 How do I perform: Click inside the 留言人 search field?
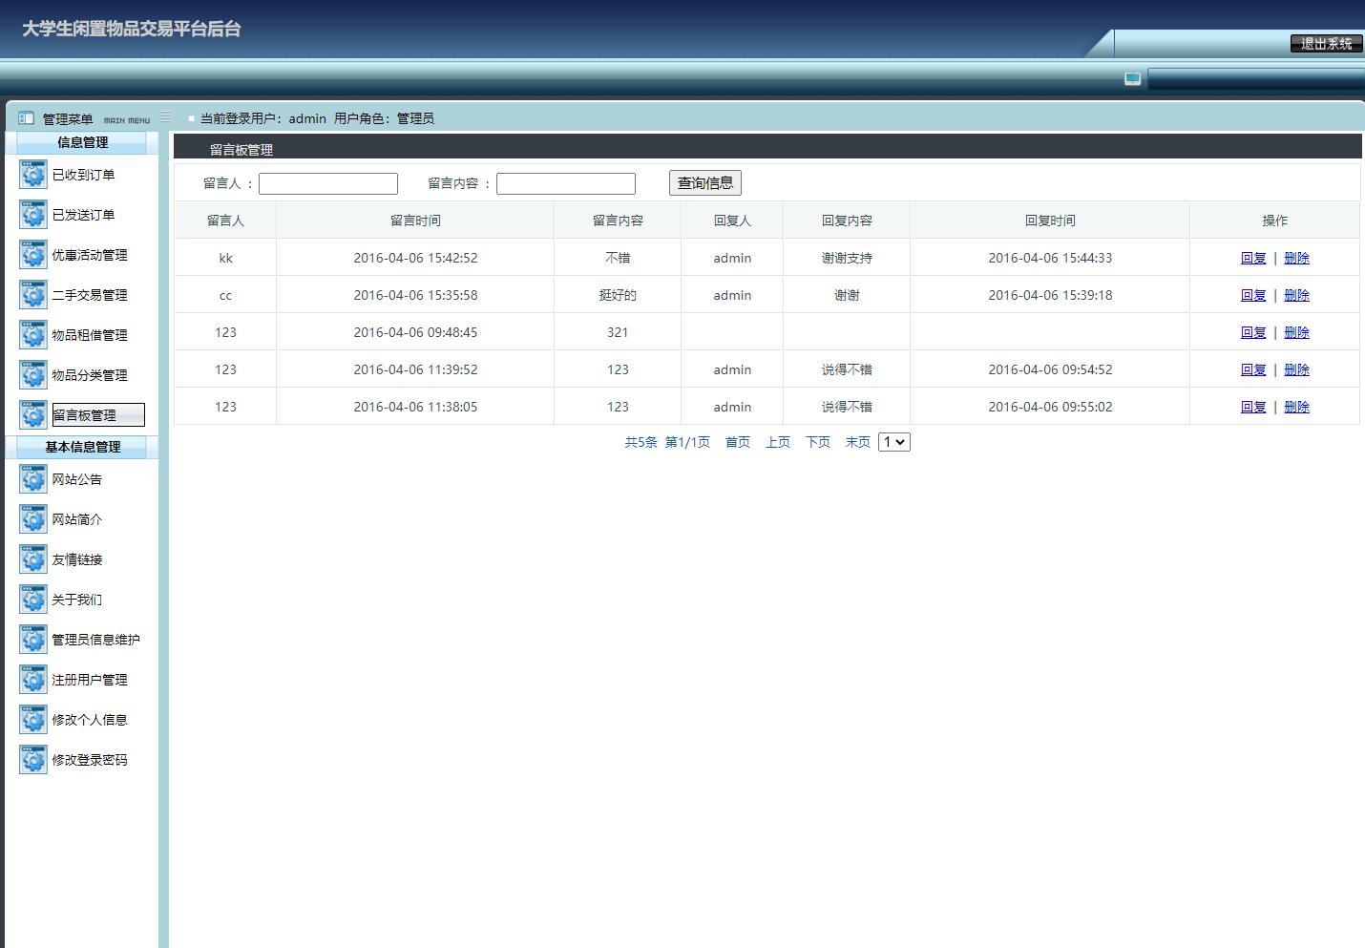pyautogui.click(x=327, y=182)
